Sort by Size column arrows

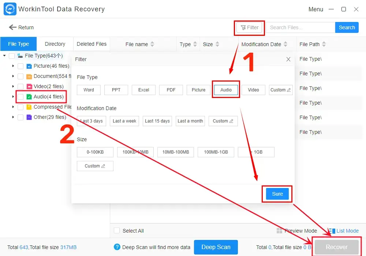click(x=217, y=44)
